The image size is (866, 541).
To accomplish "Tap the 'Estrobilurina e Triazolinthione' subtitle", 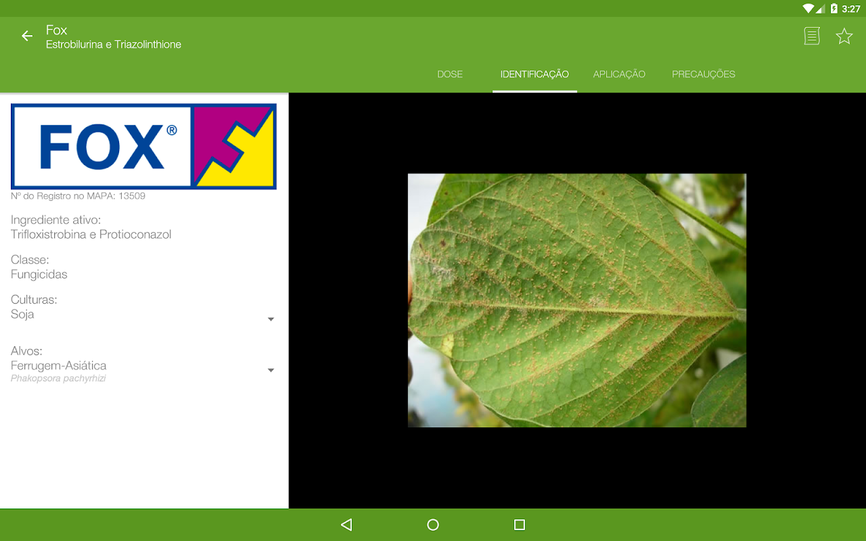I will click(x=114, y=45).
